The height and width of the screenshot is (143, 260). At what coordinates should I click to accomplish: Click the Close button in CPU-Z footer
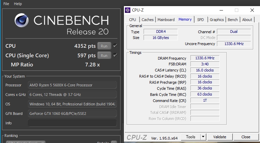click(246, 137)
